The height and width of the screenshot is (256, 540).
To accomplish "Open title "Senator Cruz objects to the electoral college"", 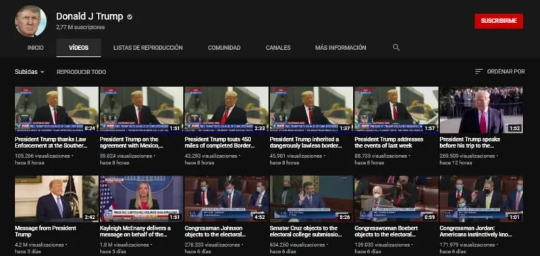I will coord(306,231).
